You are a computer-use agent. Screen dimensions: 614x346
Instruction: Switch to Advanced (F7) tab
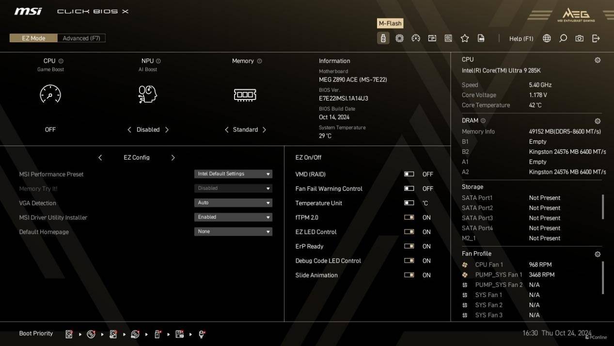point(81,38)
